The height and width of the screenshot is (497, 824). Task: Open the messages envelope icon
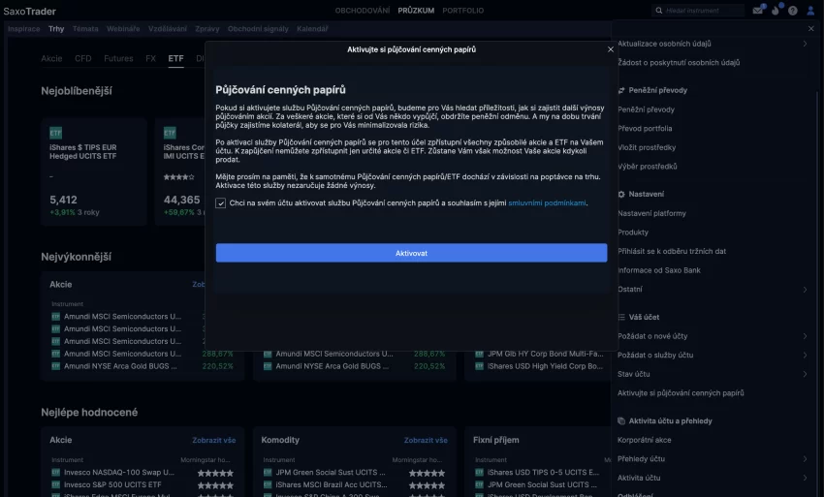pyautogui.click(x=757, y=11)
